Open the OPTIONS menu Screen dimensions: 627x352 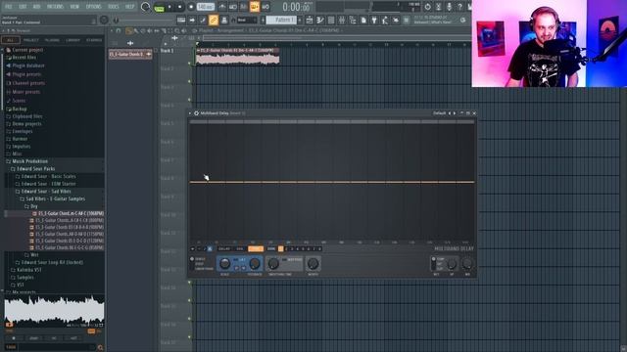pyautogui.click(x=94, y=7)
